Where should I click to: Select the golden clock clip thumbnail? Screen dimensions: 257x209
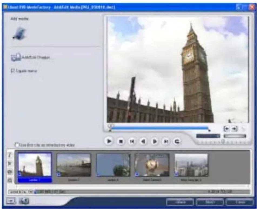coord(152,165)
